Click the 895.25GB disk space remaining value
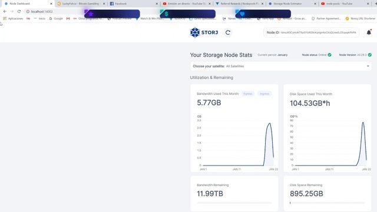The height and width of the screenshot is (212, 377). (306, 194)
